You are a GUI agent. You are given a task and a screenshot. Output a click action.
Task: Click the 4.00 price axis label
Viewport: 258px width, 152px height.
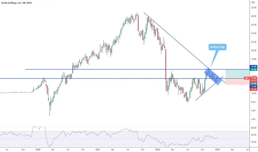(x=254, y=119)
